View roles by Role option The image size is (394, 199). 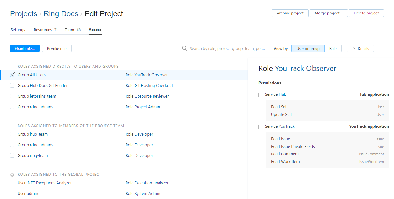point(333,48)
